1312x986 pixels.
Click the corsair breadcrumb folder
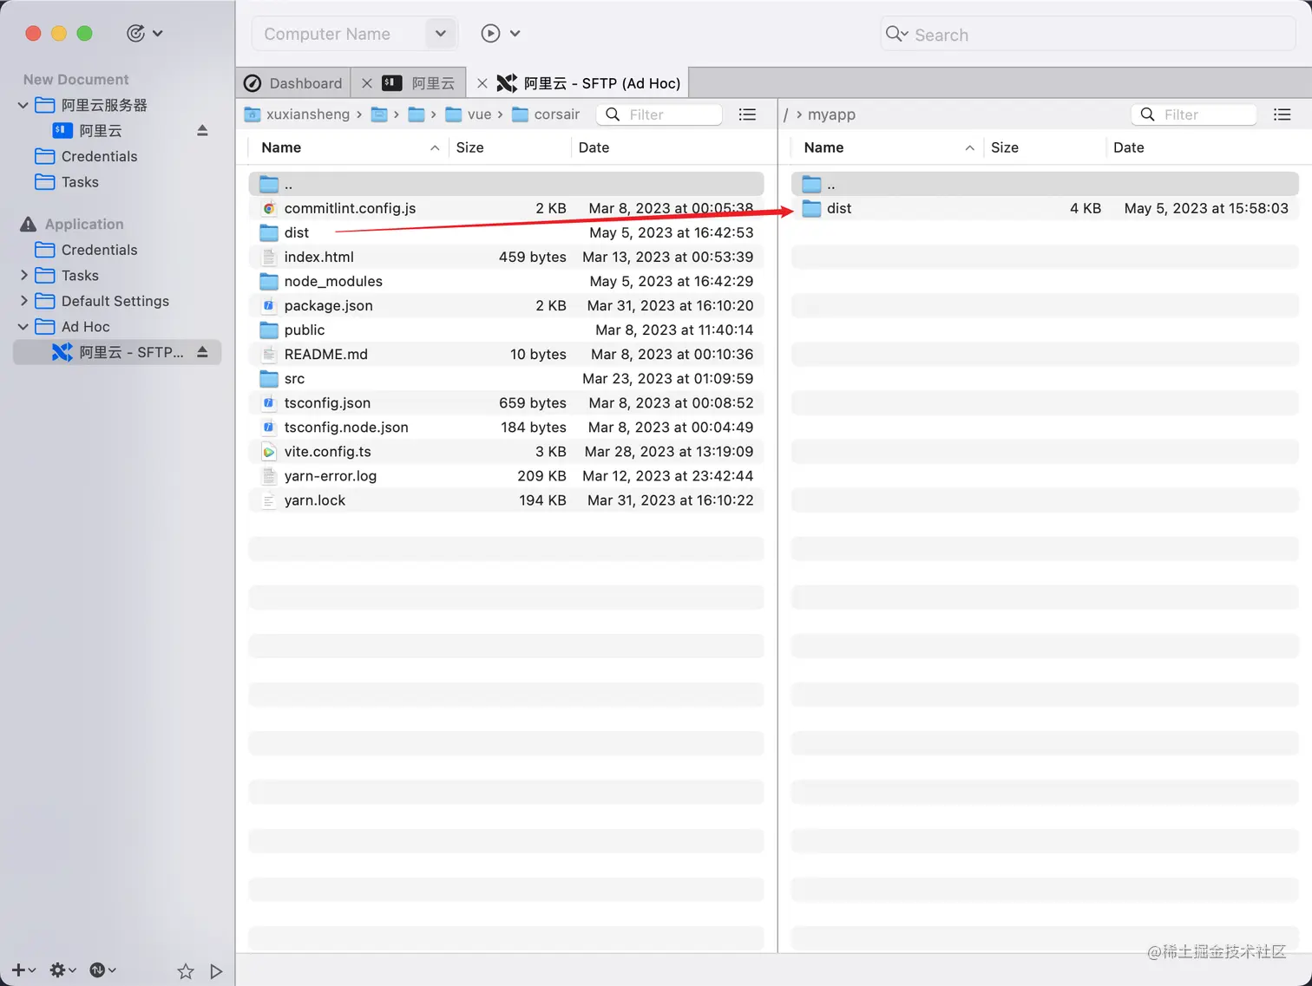click(546, 114)
